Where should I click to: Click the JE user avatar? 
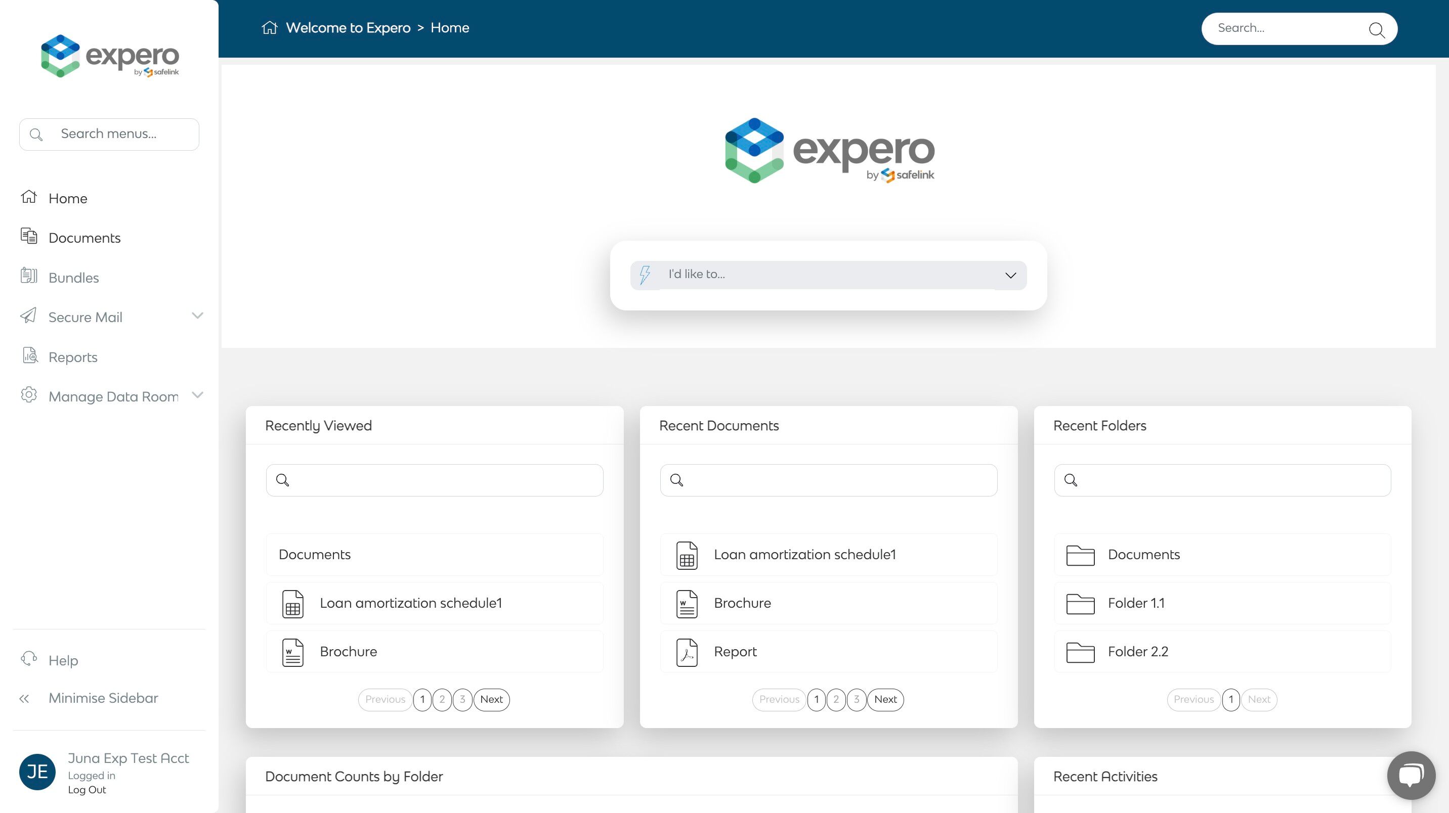(37, 772)
